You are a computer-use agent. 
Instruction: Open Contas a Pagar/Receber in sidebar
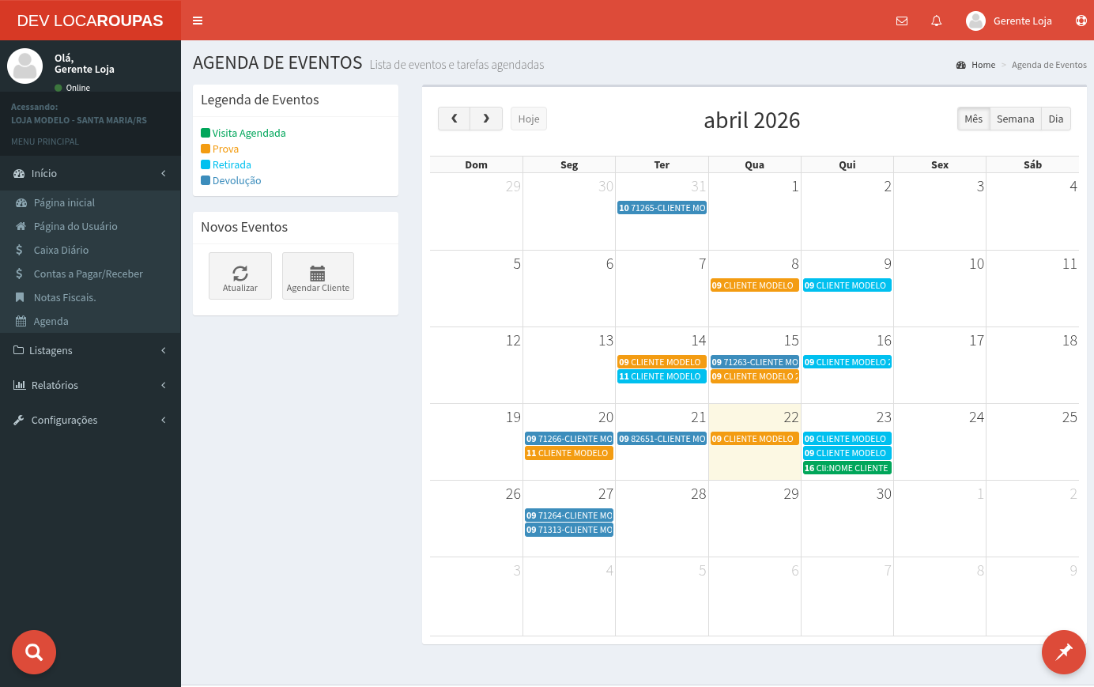(x=90, y=274)
